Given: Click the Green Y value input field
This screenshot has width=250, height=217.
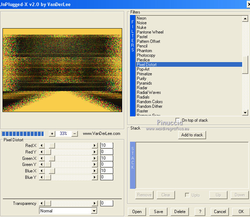Looking at the screenshot, I should [x=106, y=165].
